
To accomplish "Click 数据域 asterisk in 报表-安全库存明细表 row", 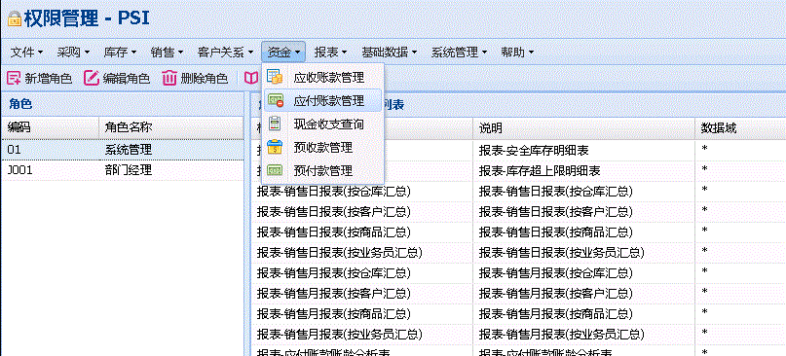I will (x=705, y=149).
